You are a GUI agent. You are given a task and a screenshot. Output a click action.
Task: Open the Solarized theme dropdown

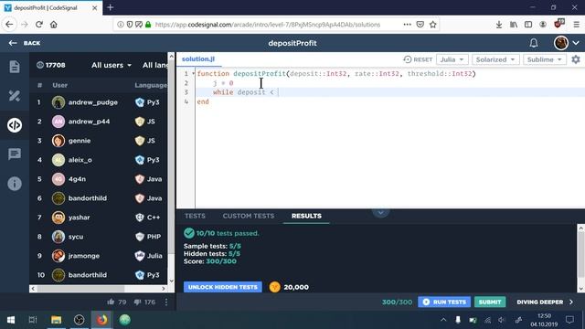click(495, 59)
